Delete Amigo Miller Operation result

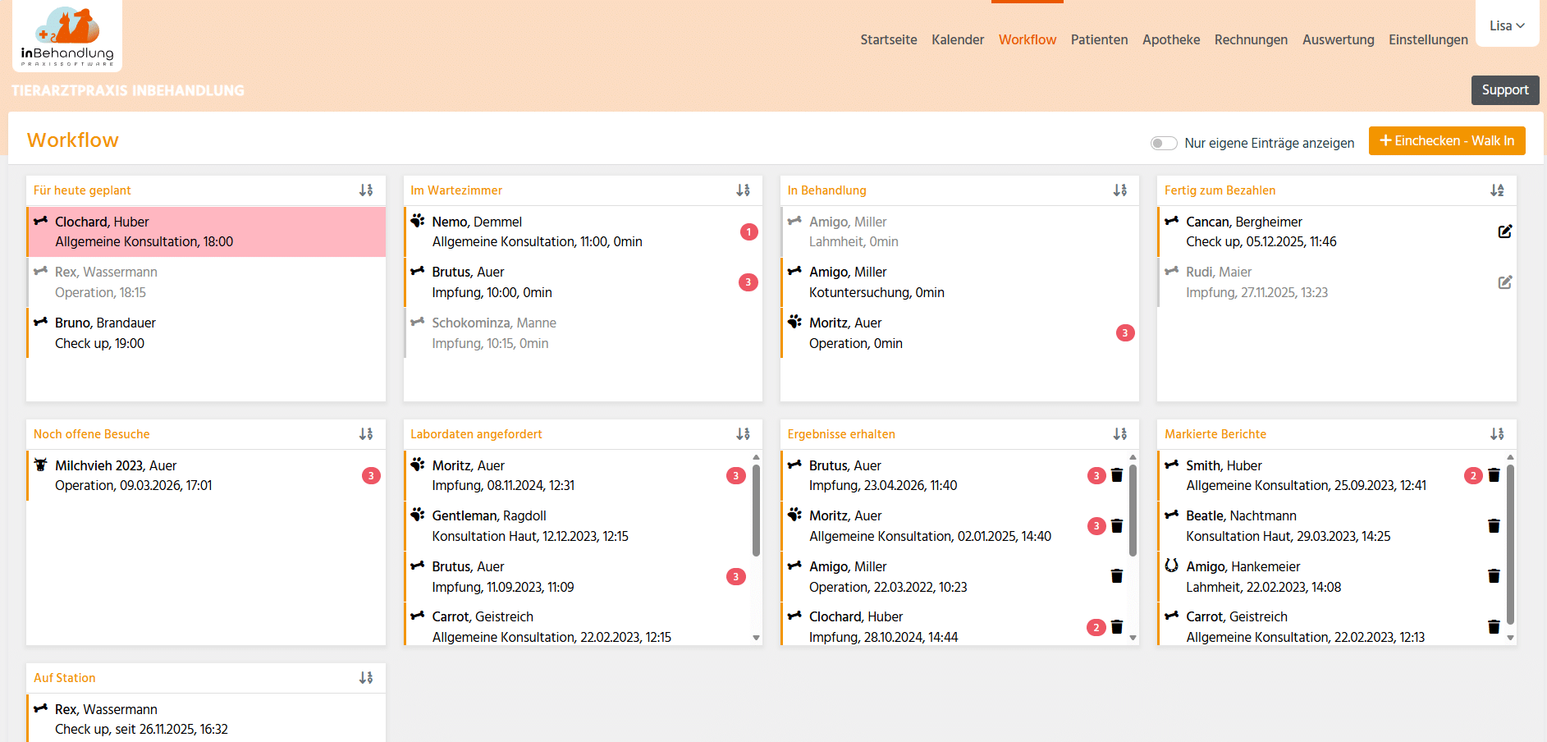tap(1117, 576)
